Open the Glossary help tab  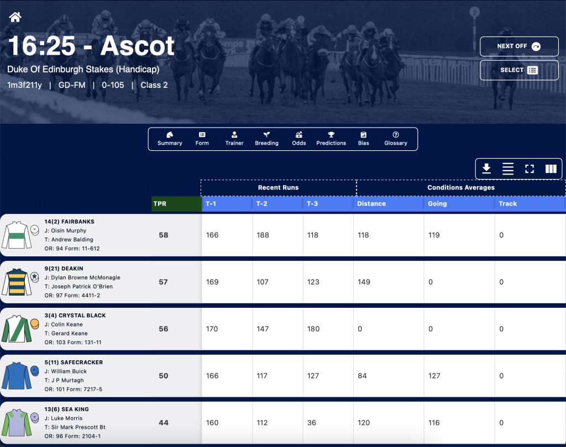tap(396, 139)
